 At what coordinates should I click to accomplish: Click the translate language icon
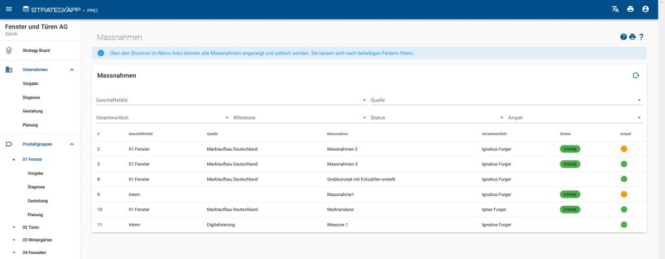pos(615,9)
